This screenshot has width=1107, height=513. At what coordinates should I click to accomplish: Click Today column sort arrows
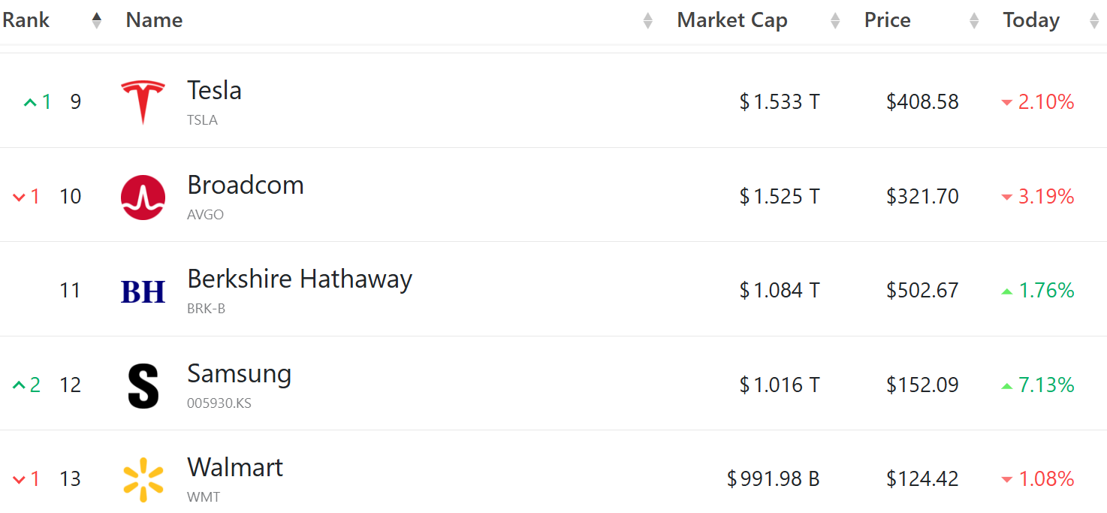pyautogui.click(x=1093, y=21)
